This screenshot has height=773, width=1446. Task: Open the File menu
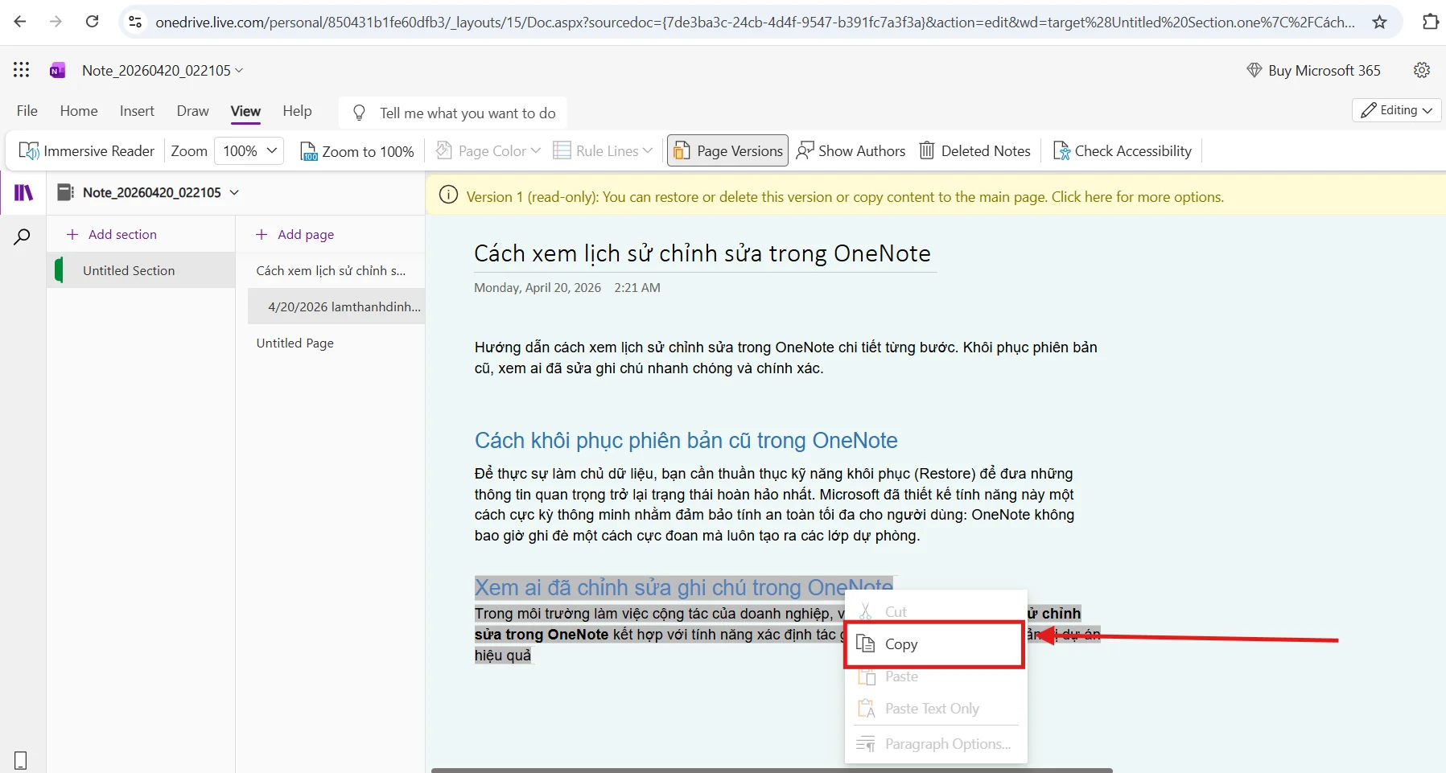27,111
